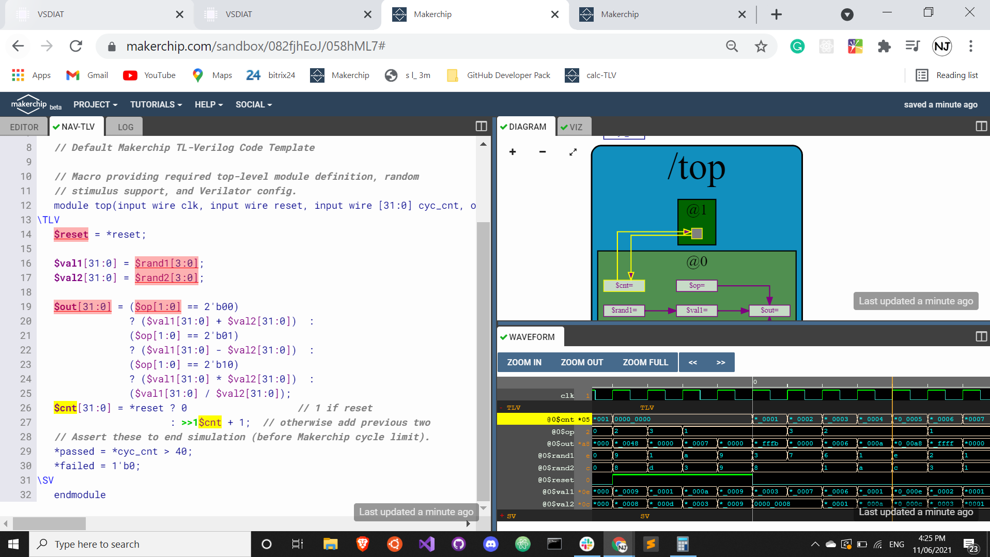Bookmark this page with the star icon
Viewport: 990px width, 557px height.
click(x=761, y=47)
